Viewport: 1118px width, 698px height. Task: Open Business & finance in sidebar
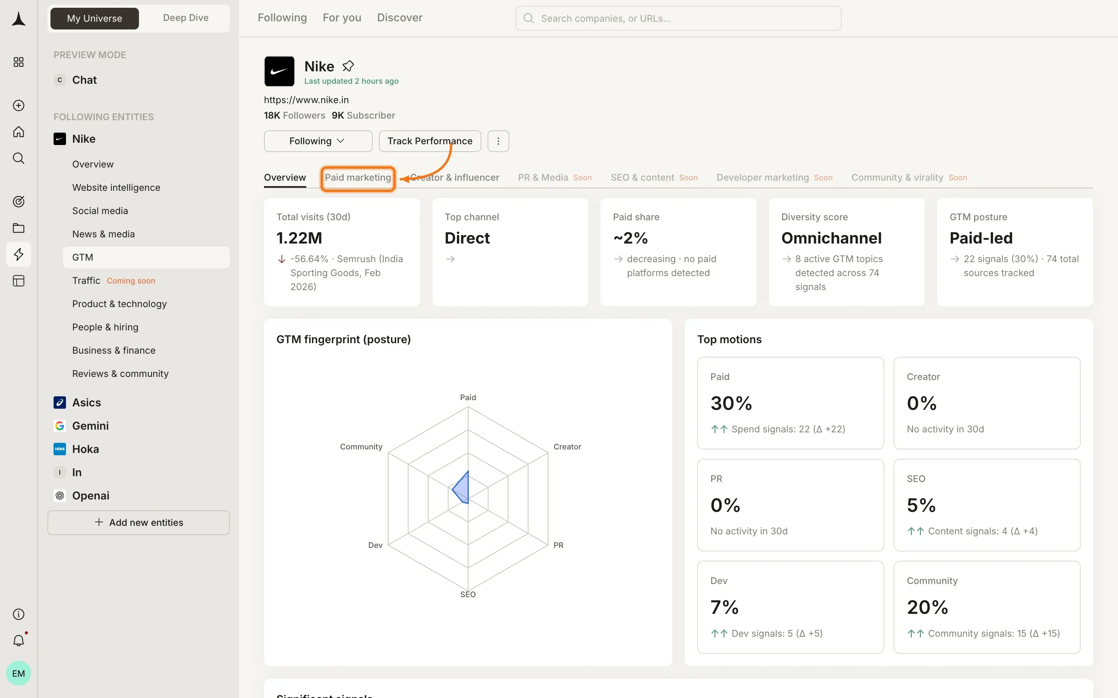114,351
